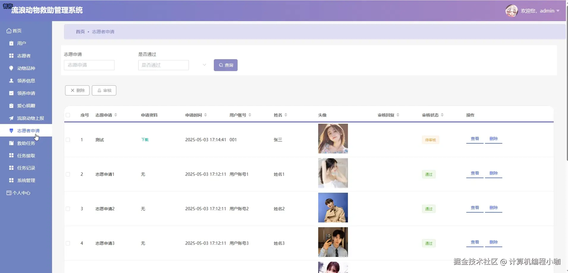
Task: Click the 通过 tag for 姓名1
Action: coord(429,175)
